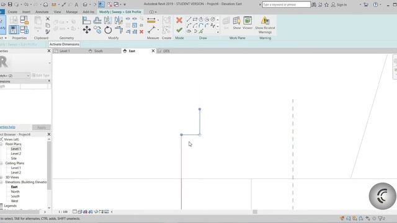Select the Align tool in the Modify panel

(x=87, y=20)
